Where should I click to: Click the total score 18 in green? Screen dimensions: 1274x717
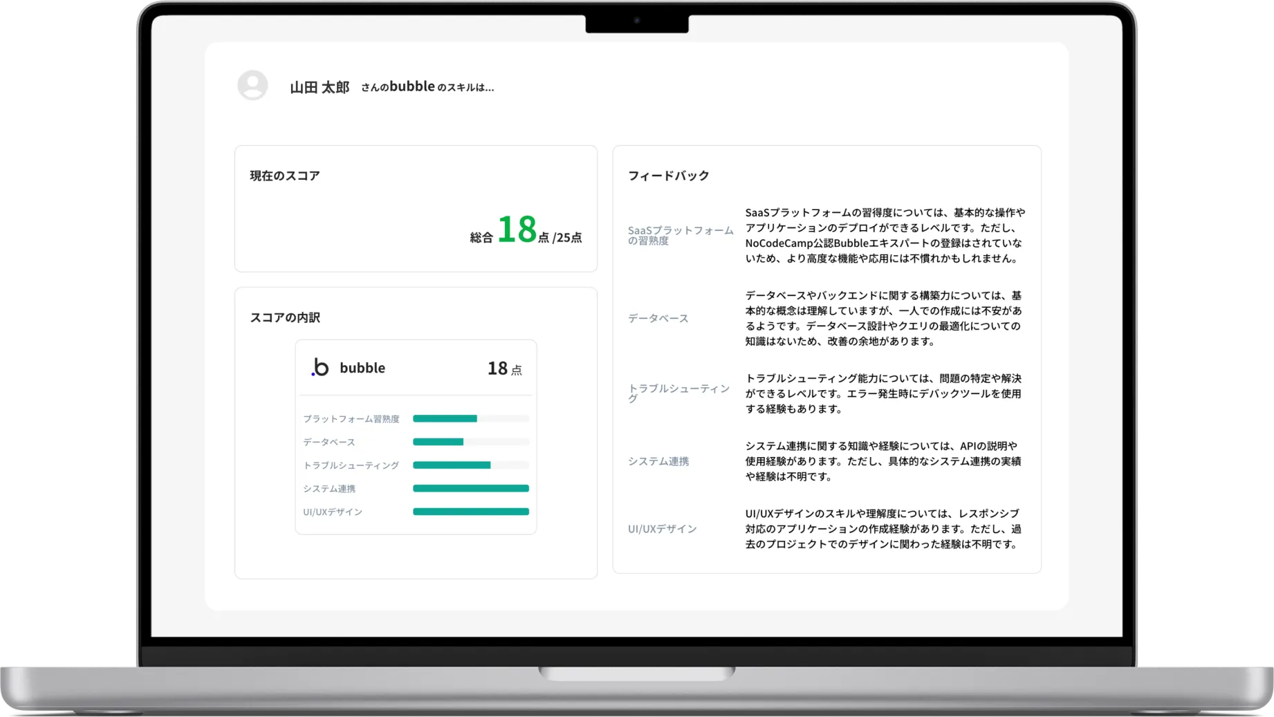517,230
